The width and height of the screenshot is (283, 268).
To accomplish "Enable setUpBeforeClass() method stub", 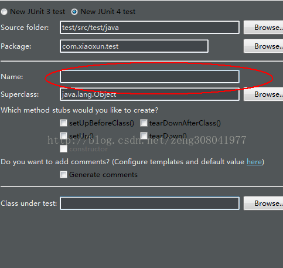I will tap(63, 123).
